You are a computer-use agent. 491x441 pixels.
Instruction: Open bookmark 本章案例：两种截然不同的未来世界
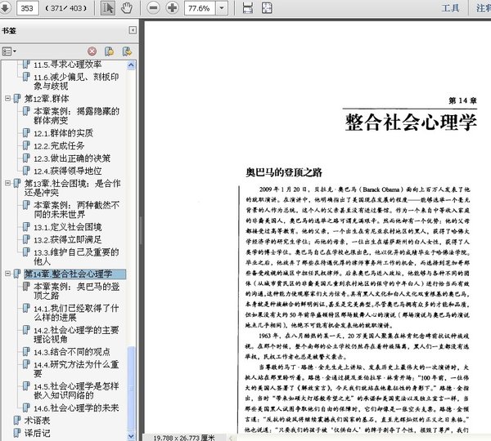76,210
